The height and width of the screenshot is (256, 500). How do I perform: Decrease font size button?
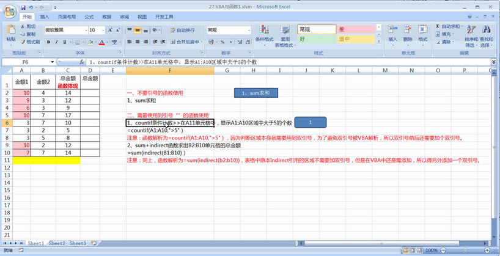[118, 31]
